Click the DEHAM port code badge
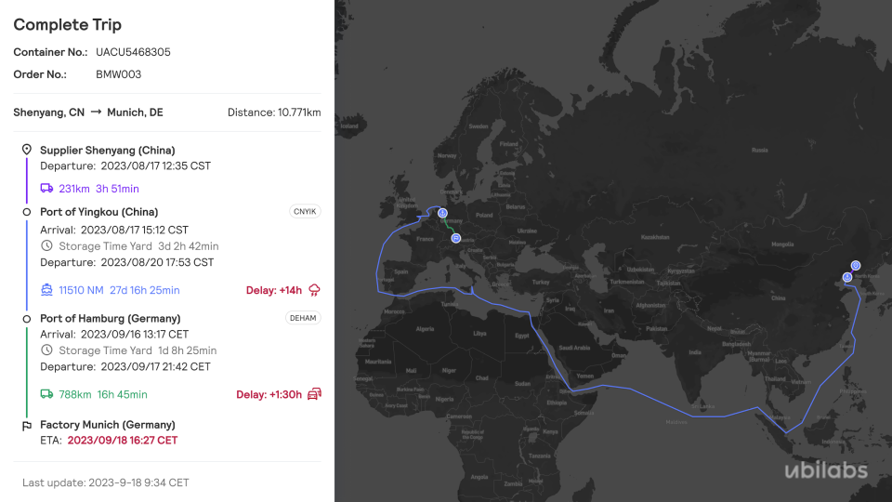This screenshot has height=502, width=892. (x=302, y=318)
